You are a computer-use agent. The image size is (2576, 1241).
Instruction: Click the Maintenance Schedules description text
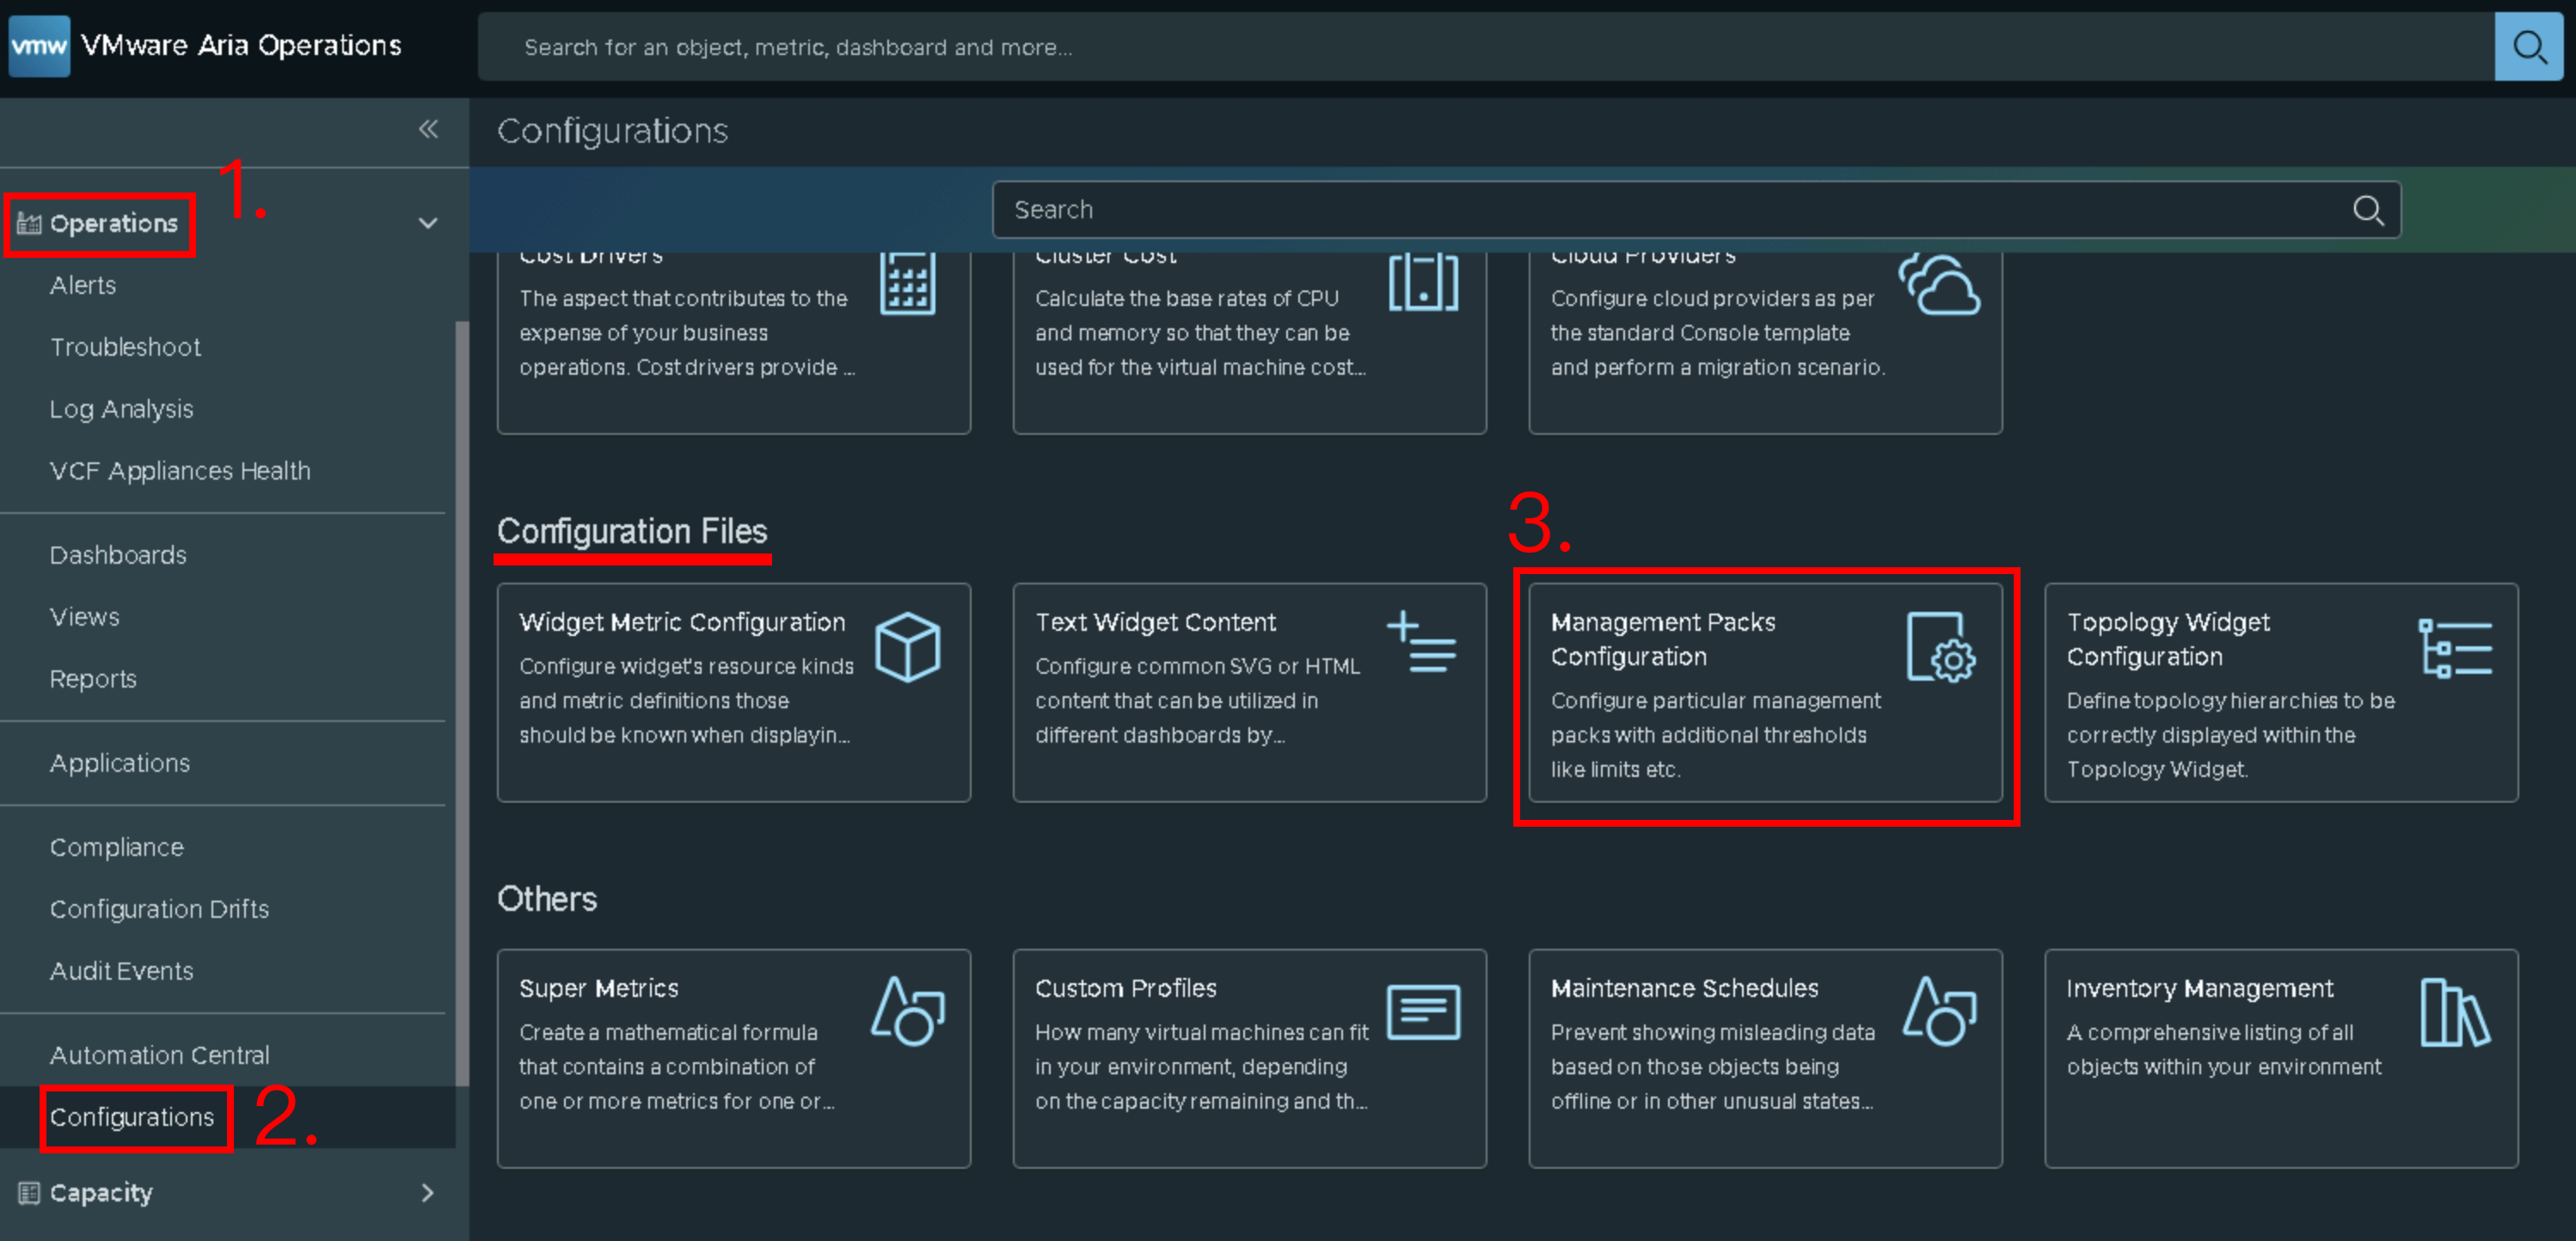coord(1713,1067)
